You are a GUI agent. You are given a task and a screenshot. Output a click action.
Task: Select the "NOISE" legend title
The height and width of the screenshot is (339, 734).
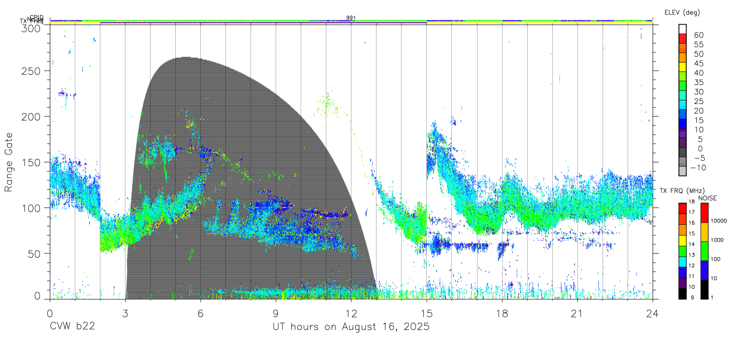click(x=708, y=198)
